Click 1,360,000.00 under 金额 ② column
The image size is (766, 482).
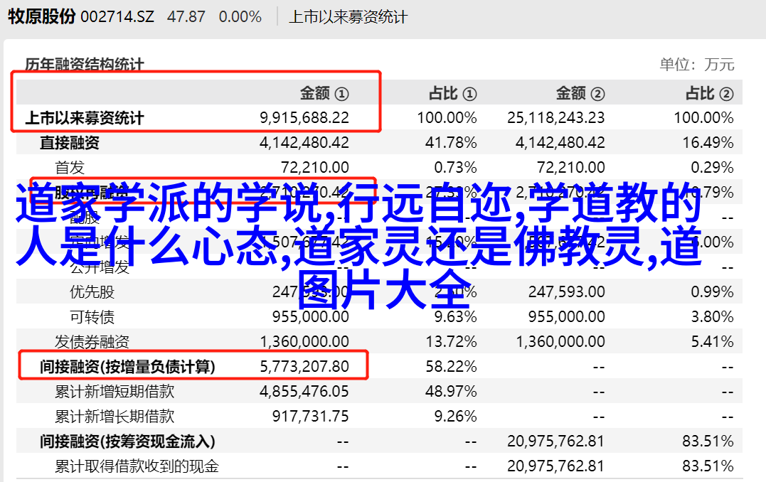[560, 342]
